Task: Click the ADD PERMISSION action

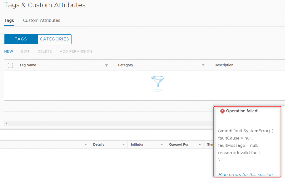Action: tap(76, 51)
